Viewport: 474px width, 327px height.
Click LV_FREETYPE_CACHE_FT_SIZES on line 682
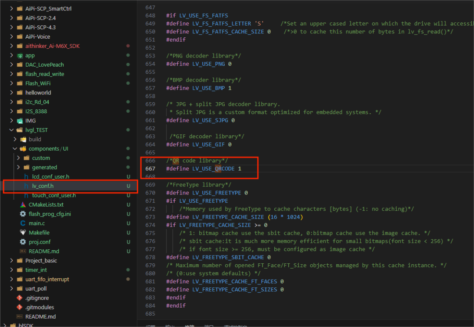(x=234, y=290)
